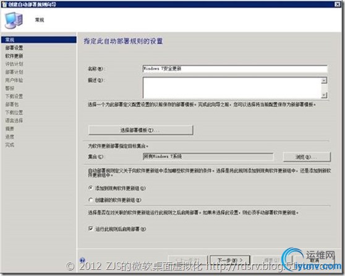Close the wizard with the X button
The height and width of the screenshot is (276, 345).
338,4
